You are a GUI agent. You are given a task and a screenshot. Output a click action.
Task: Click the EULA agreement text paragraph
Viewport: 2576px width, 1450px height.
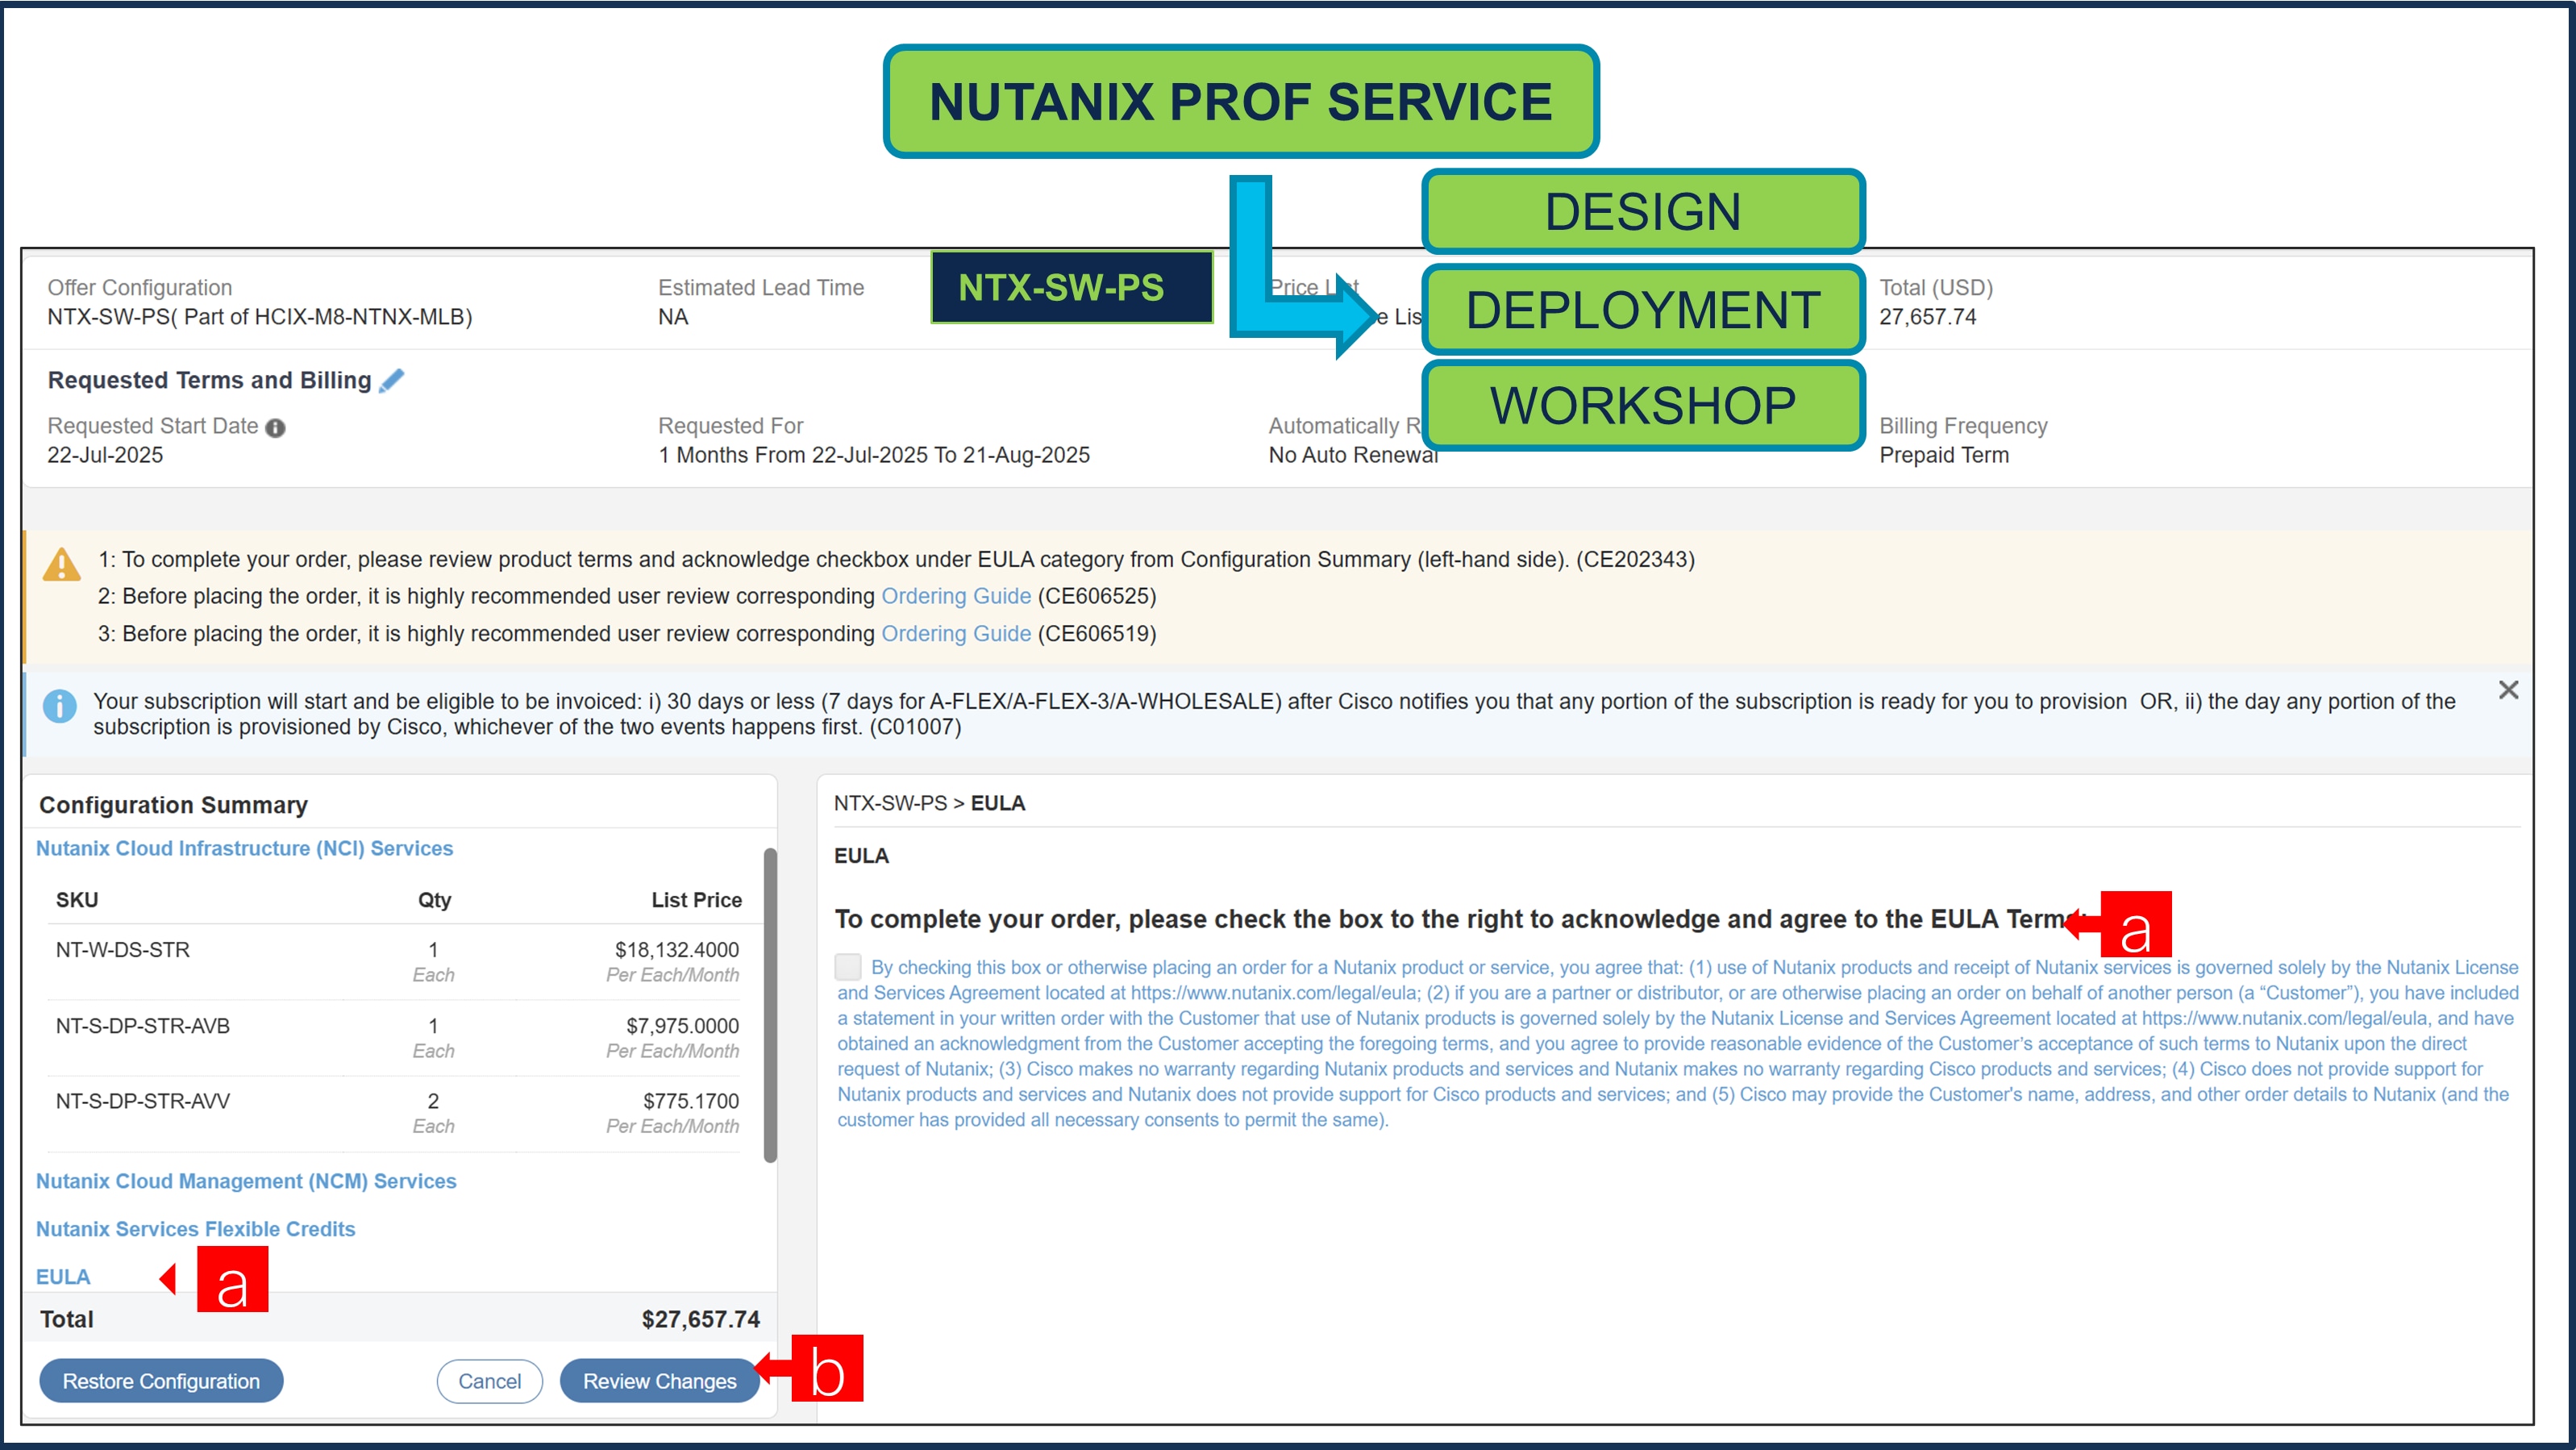coord(1677,1043)
